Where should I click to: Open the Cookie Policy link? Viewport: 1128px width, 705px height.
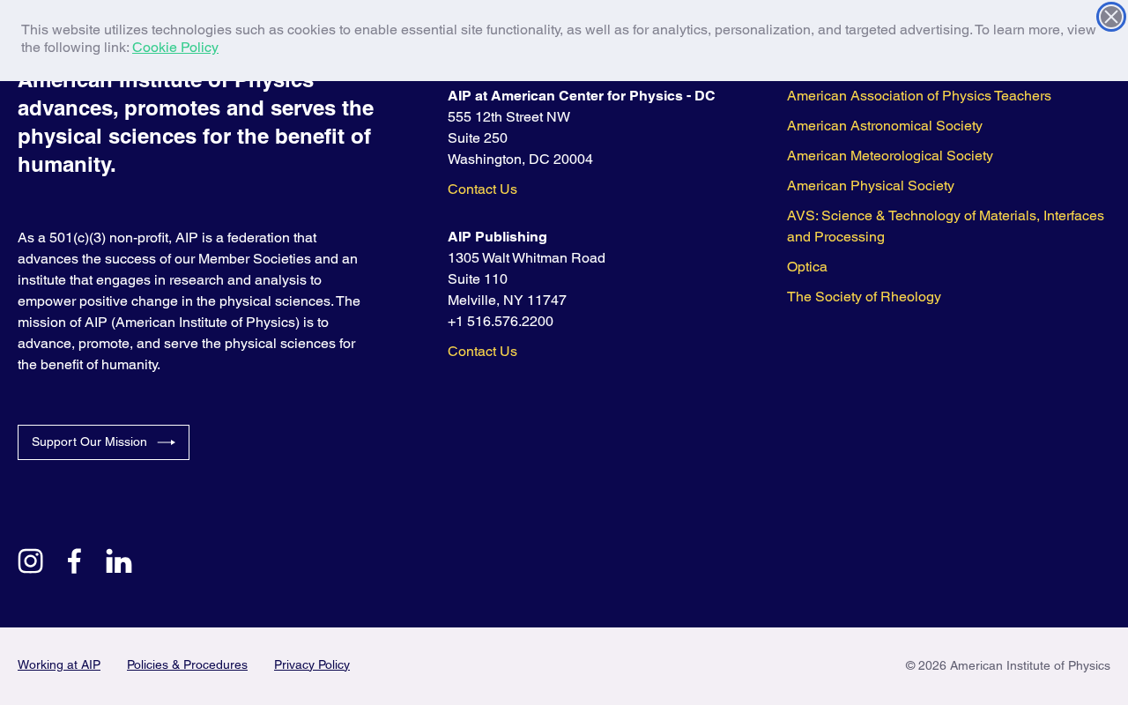(x=175, y=48)
